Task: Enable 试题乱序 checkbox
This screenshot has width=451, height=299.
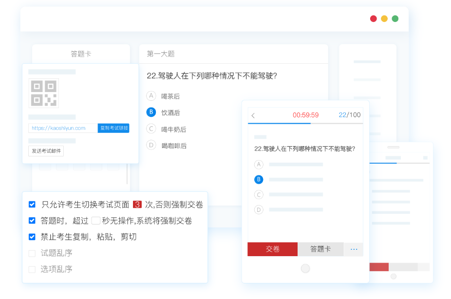Action: point(32,253)
